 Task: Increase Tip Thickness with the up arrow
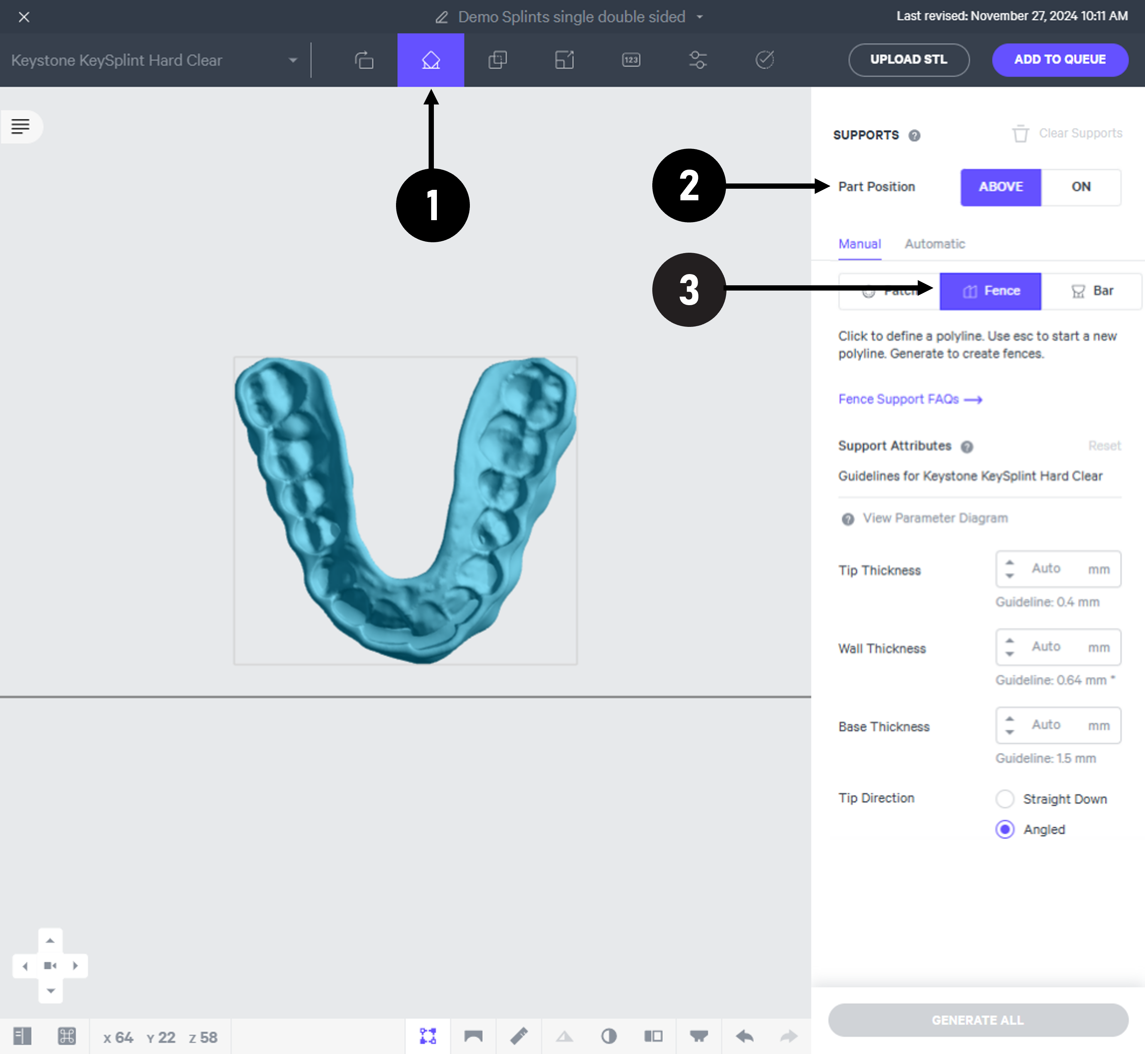(x=1010, y=562)
